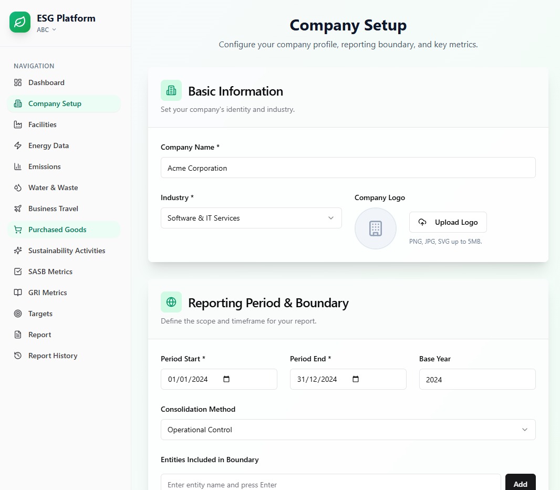
Task: Expand the ABC organization switcher
Action: [46, 30]
